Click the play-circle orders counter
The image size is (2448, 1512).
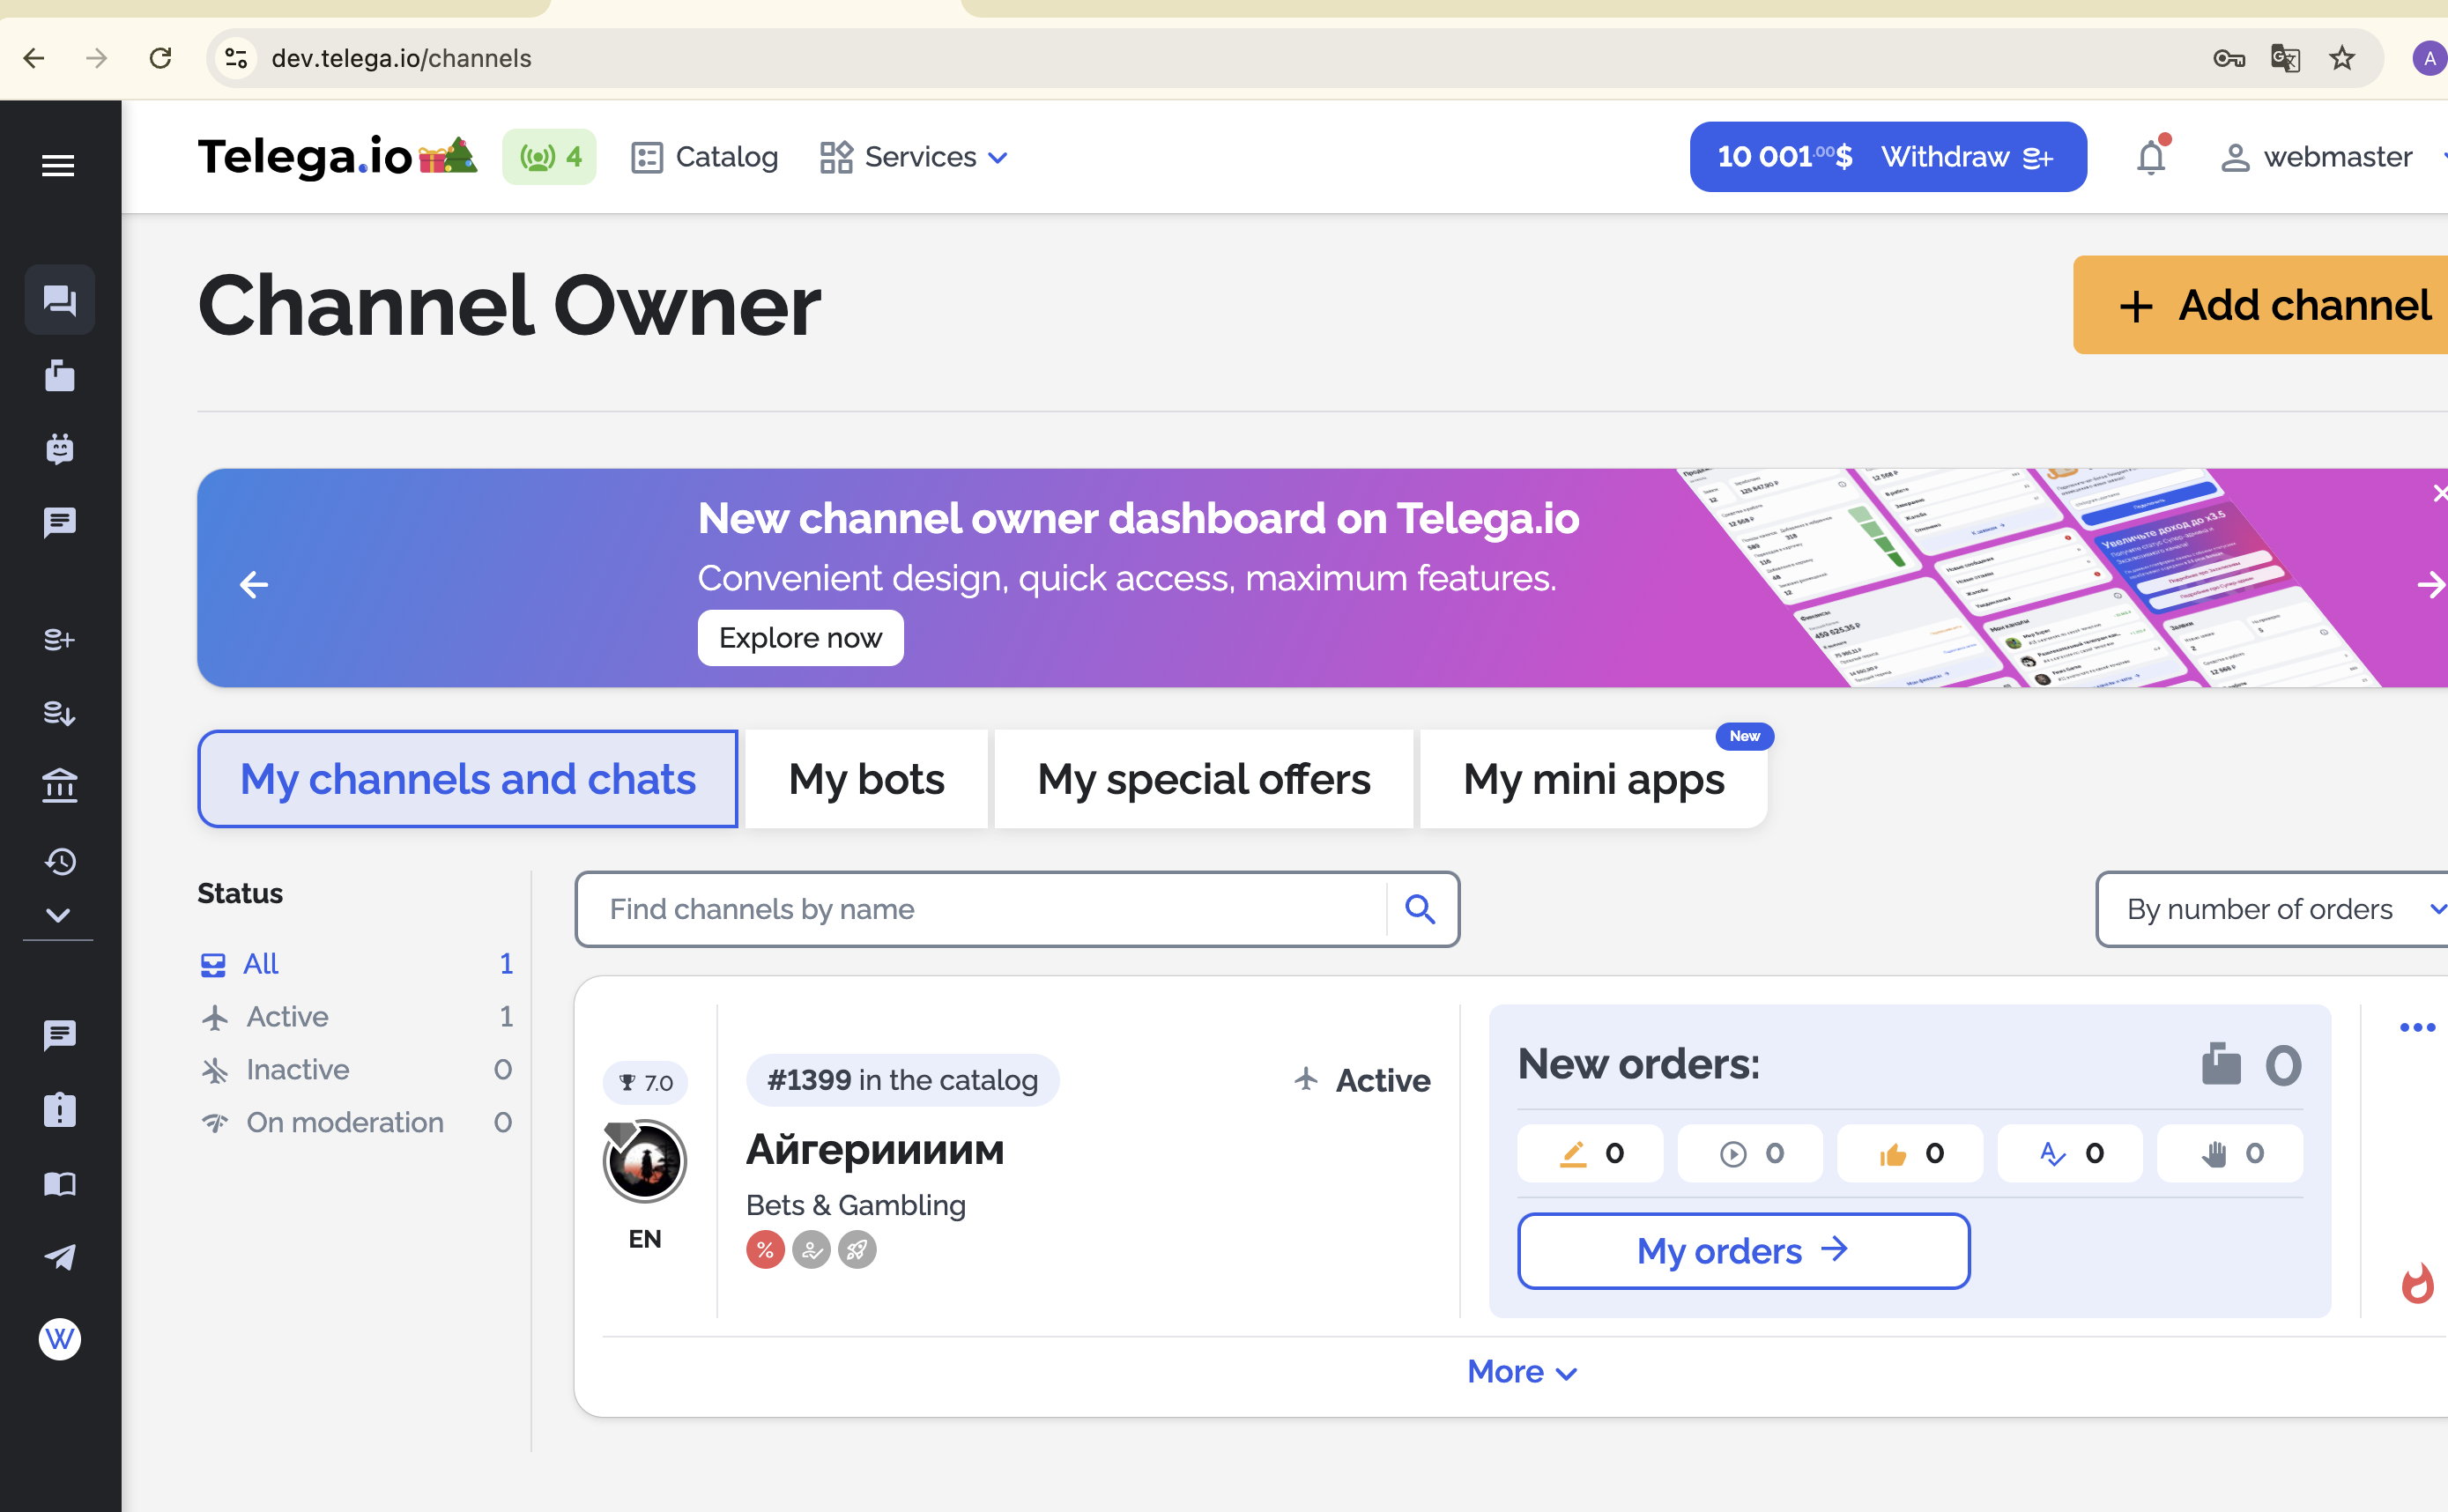(1750, 1153)
